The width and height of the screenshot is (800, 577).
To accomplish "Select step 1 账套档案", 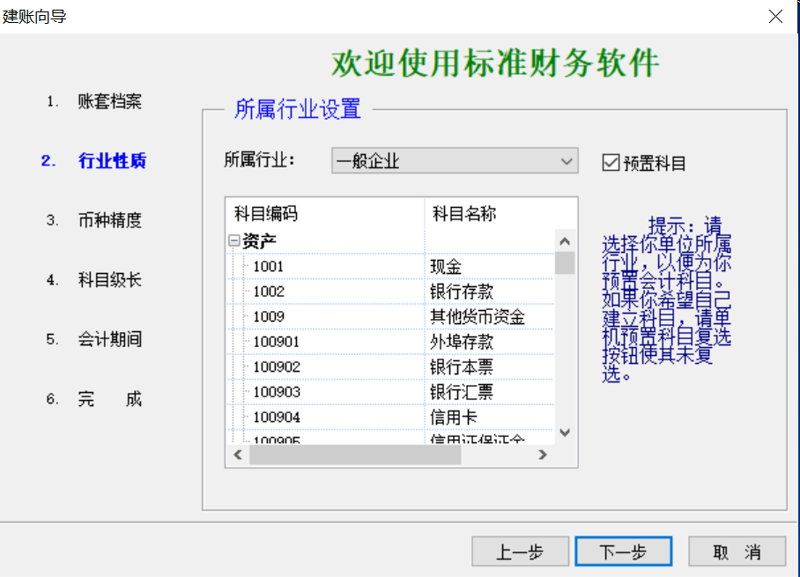I will coord(109,101).
